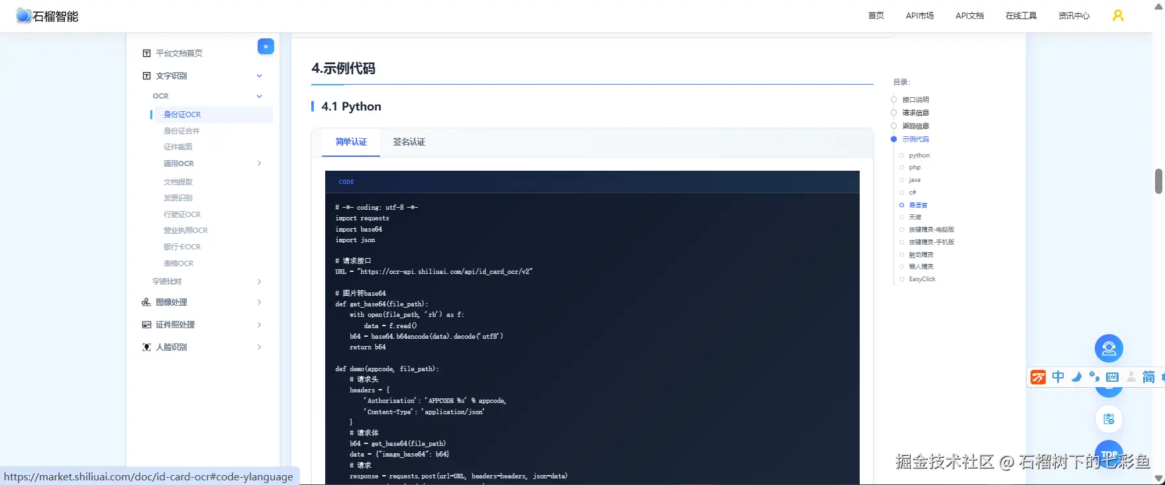Click the 图像处理 section icon

pyautogui.click(x=146, y=302)
